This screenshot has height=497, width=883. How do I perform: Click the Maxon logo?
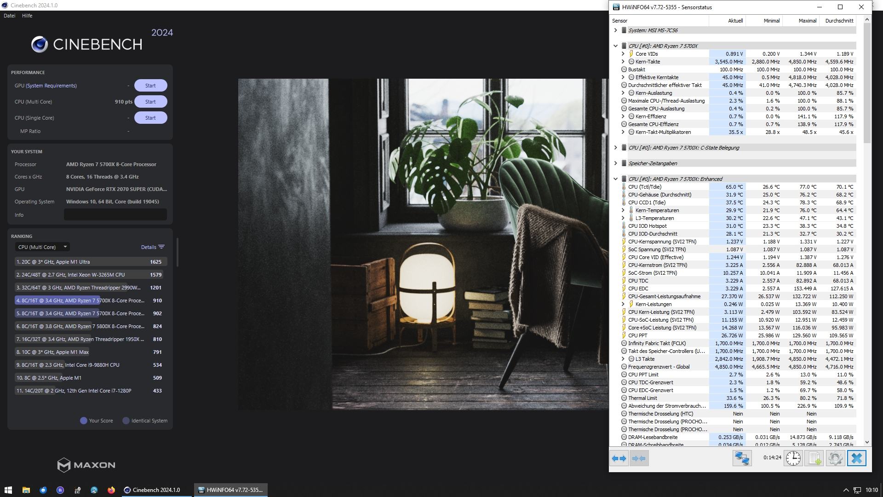coord(86,465)
